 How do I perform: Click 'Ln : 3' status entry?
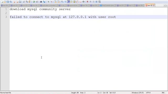99,93
